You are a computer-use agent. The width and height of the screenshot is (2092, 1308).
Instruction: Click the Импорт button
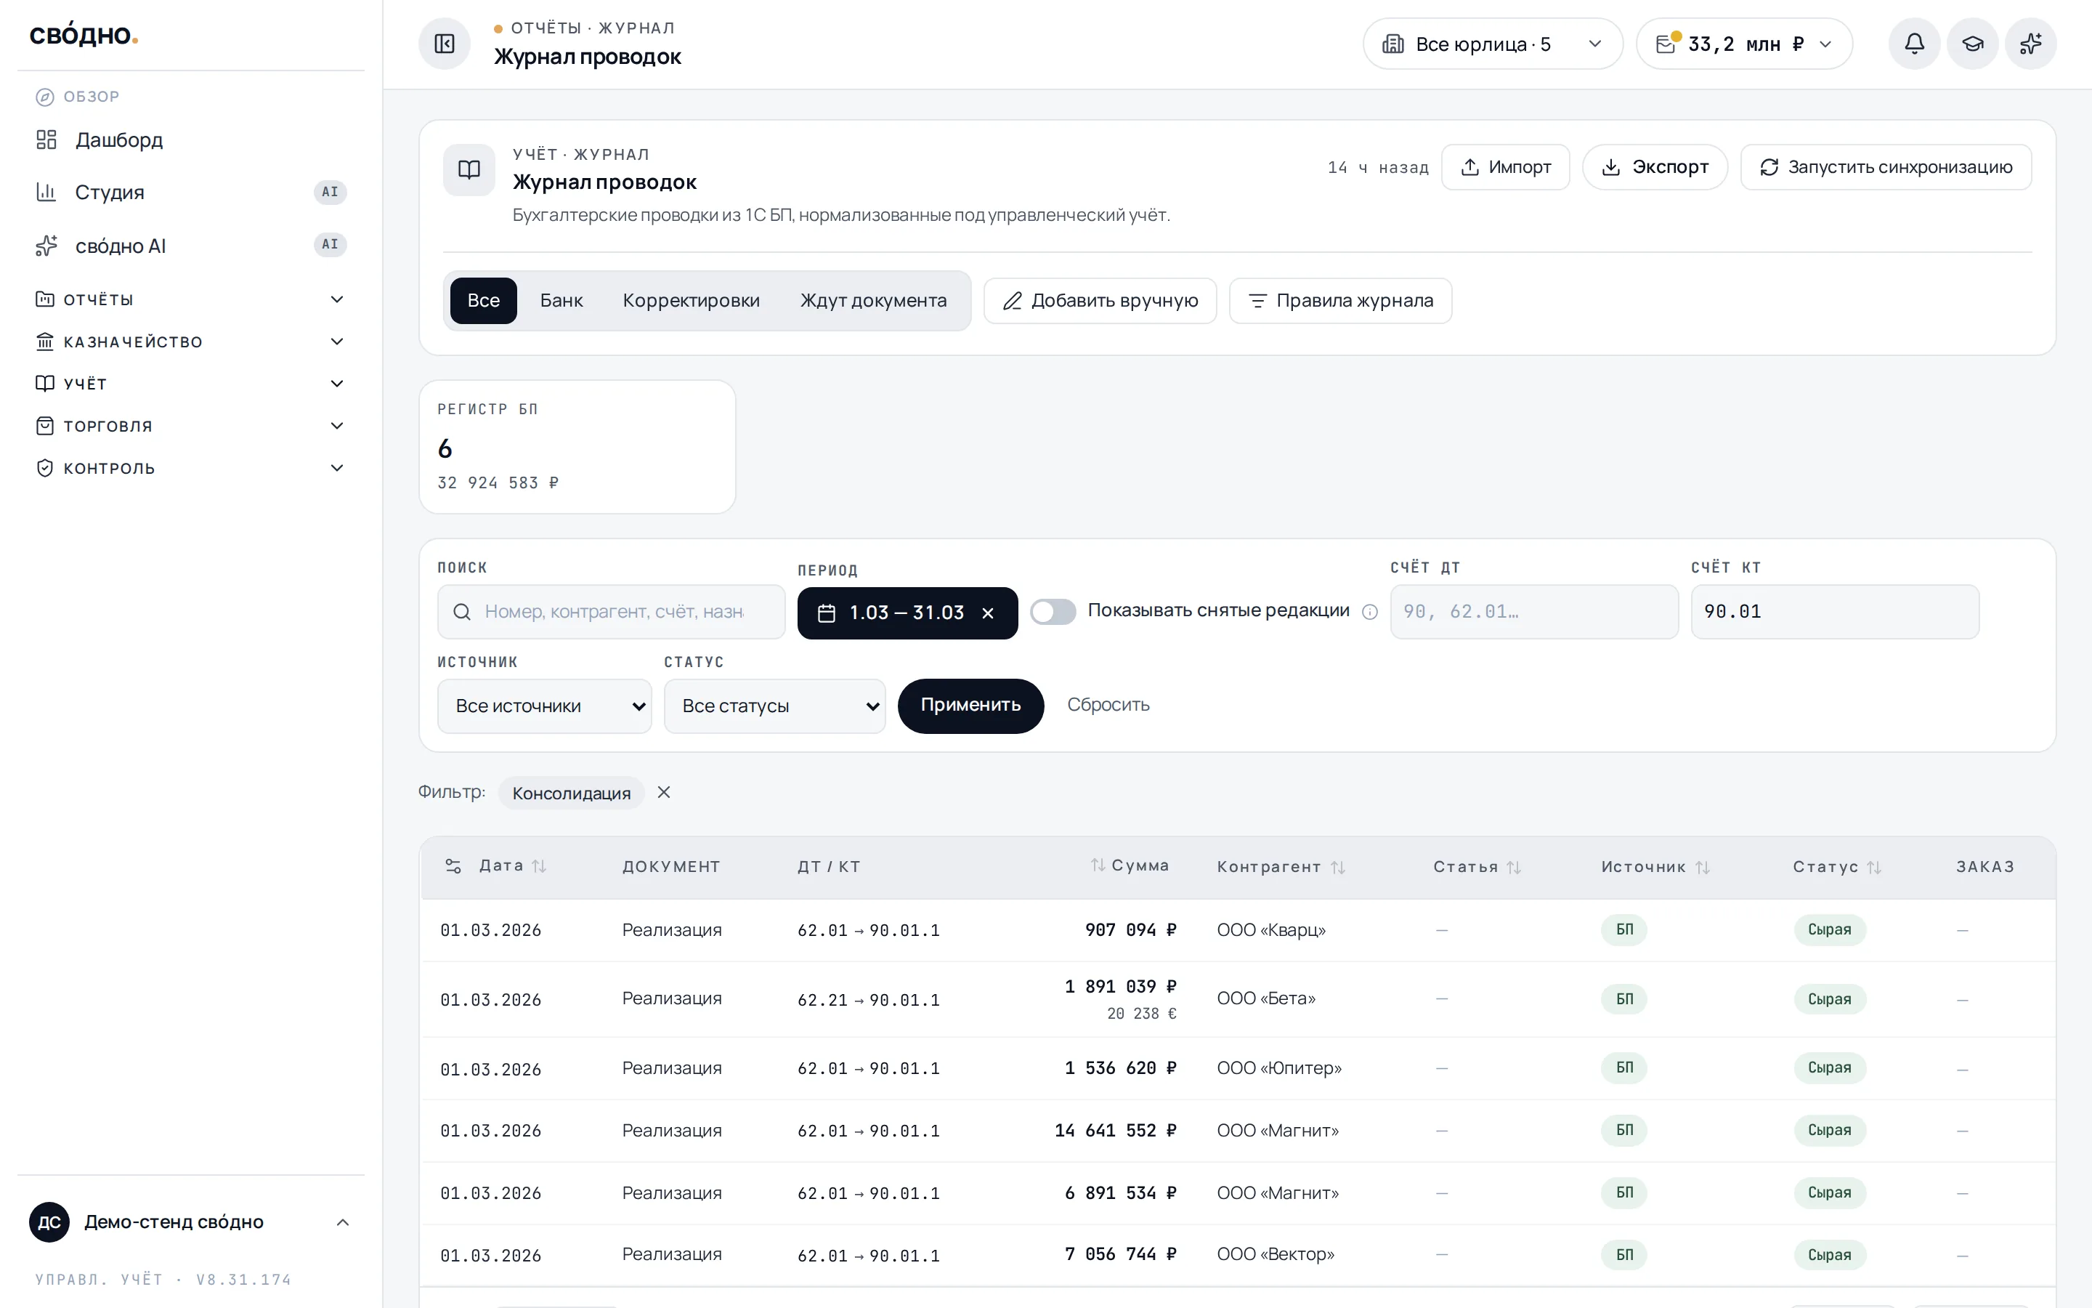[x=1505, y=167]
